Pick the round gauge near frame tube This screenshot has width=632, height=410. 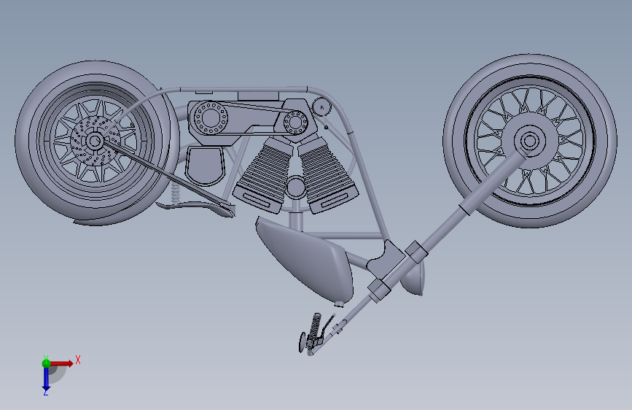click(321, 107)
